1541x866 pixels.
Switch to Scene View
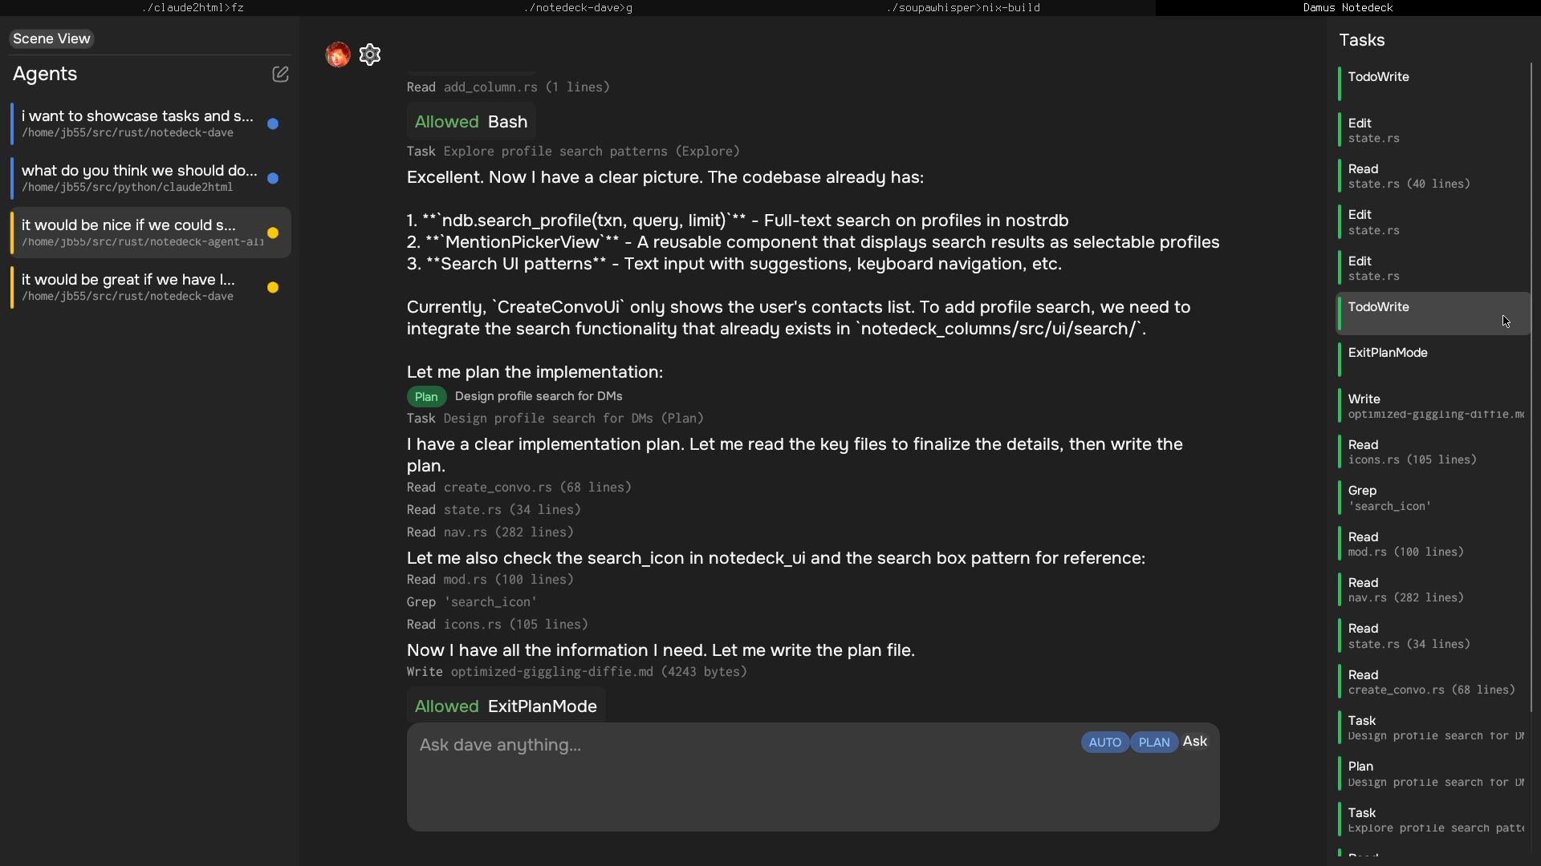click(x=51, y=38)
